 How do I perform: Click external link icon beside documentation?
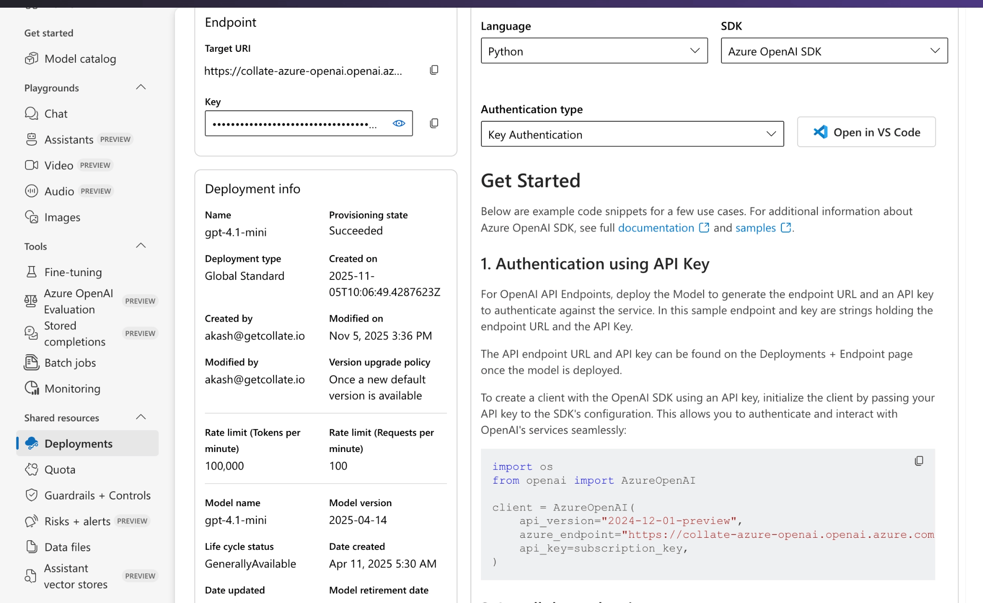coord(704,228)
